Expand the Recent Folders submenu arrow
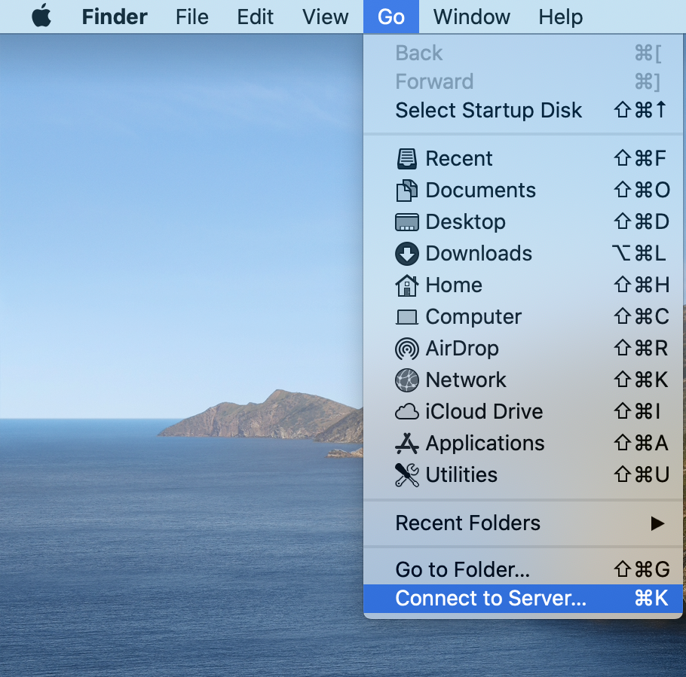This screenshot has height=677, width=686. click(x=657, y=523)
